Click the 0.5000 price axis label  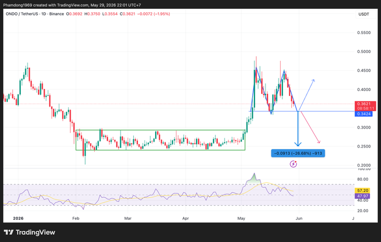pos(364,51)
